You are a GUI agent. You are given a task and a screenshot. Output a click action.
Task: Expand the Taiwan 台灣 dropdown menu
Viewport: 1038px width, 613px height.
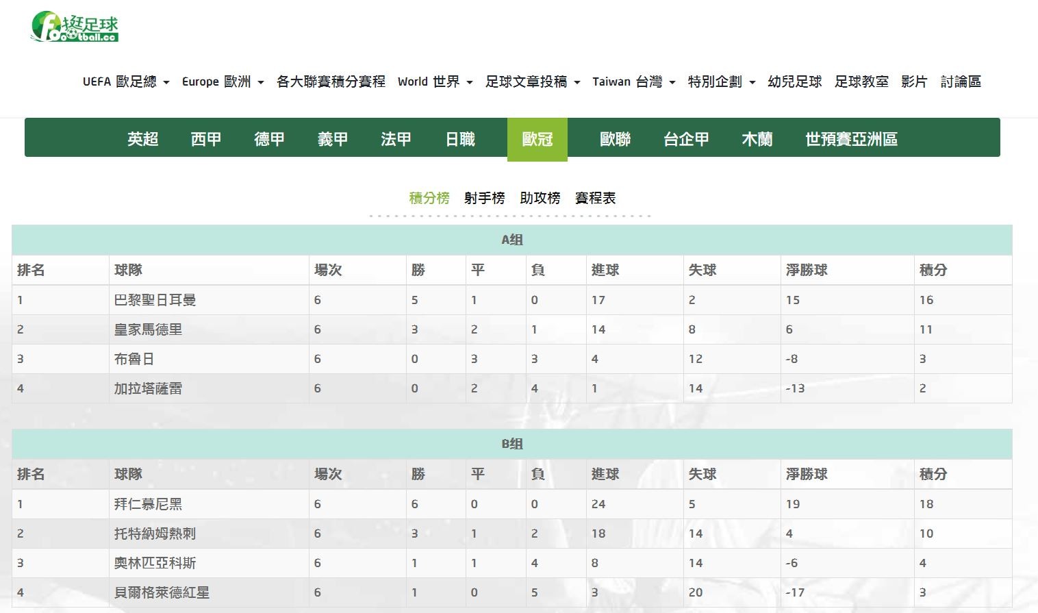click(634, 82)
